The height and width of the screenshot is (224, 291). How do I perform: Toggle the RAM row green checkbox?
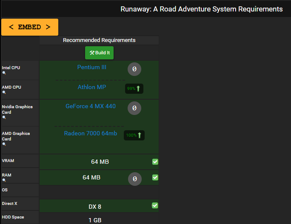tap(155, 177)
